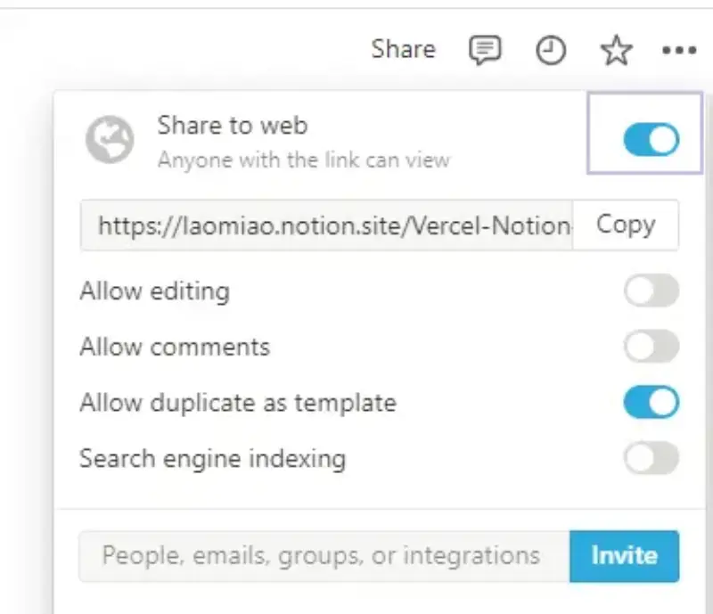The image size is (713, 614).
Task: Enable the Allow editing toggle
Action: coord(651,291)
